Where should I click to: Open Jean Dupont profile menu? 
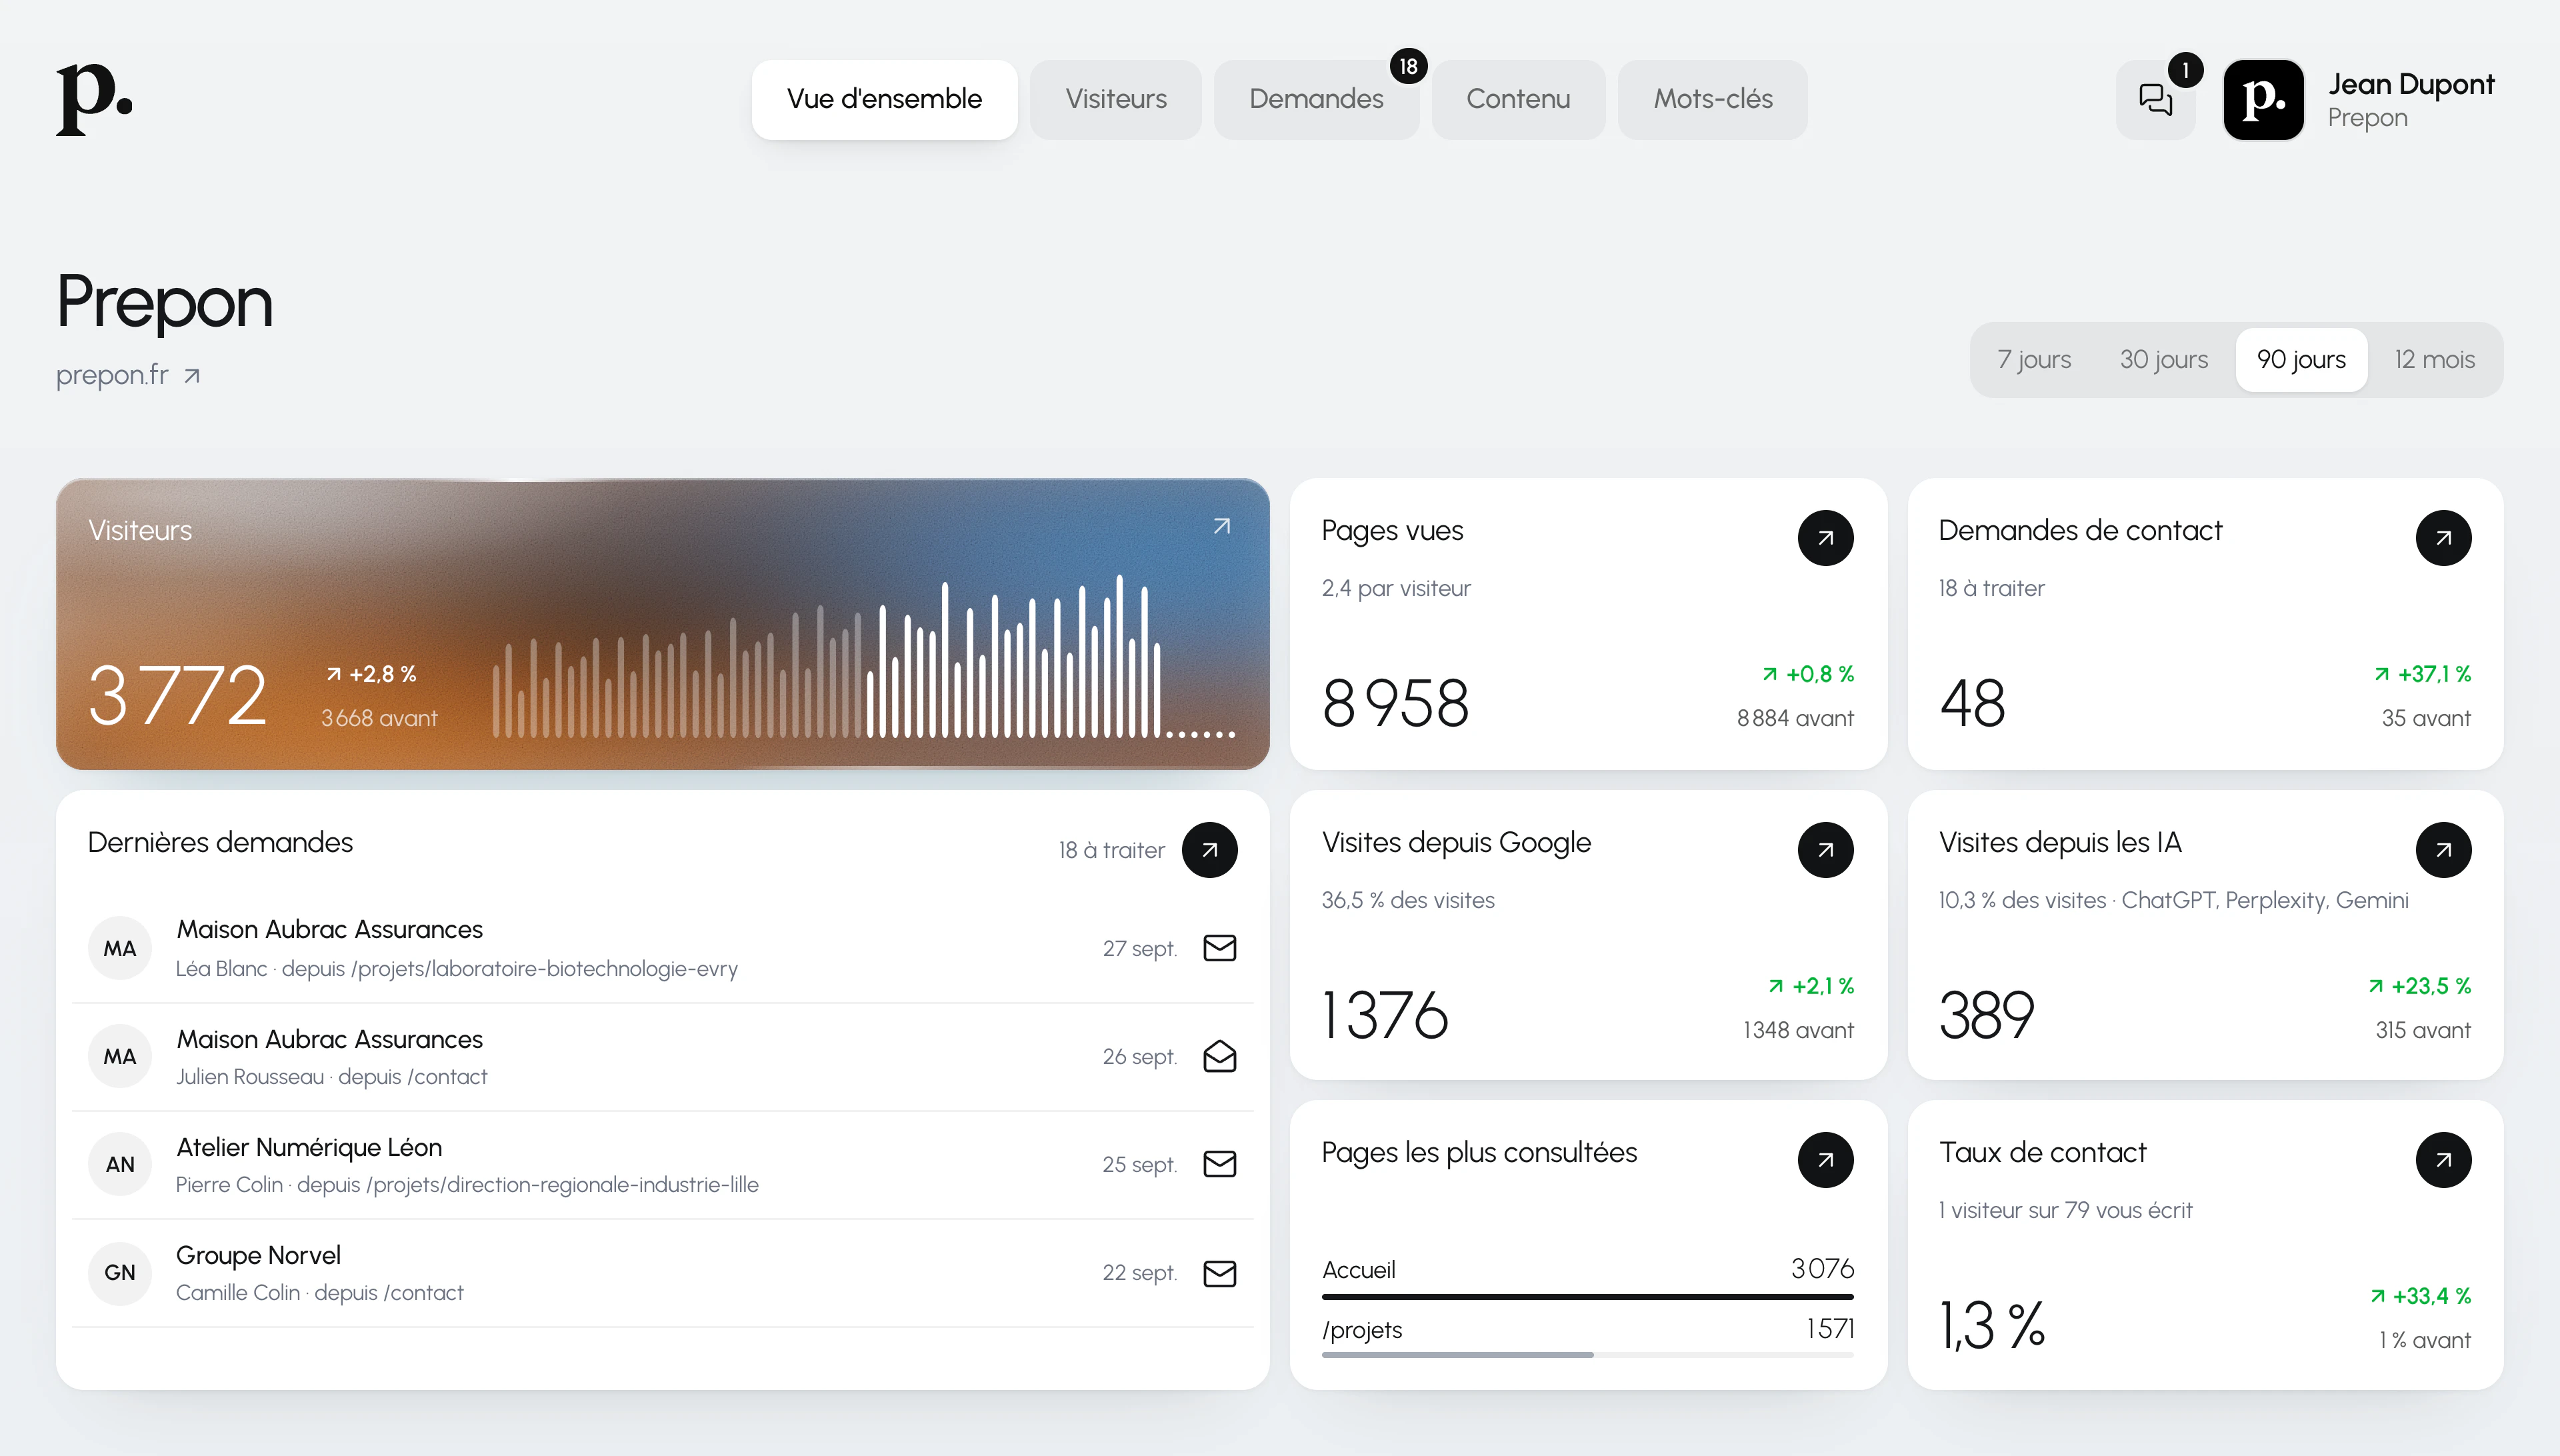pyautogui.click(x=2360, y=99)
